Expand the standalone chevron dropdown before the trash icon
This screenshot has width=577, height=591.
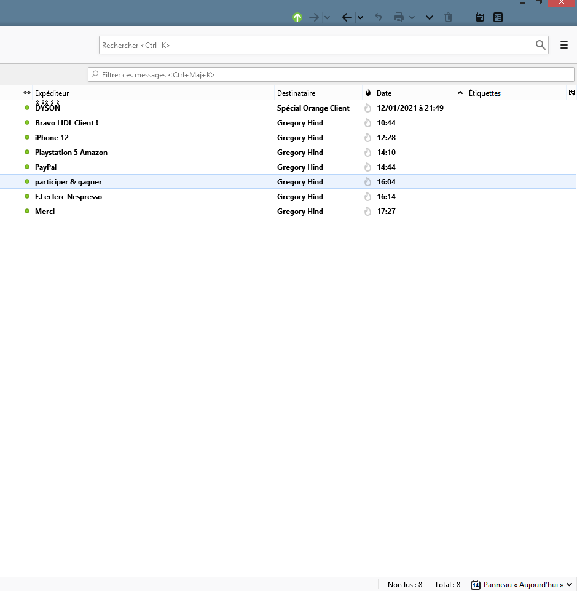(430, 17)
